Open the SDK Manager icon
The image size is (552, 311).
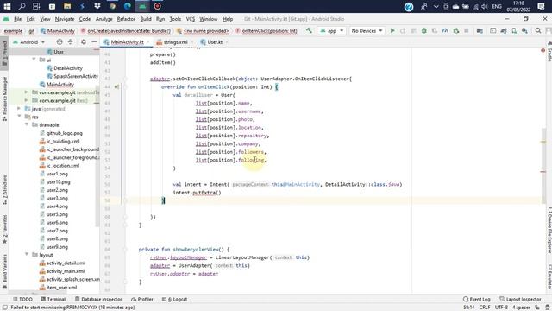pos(525,31)
